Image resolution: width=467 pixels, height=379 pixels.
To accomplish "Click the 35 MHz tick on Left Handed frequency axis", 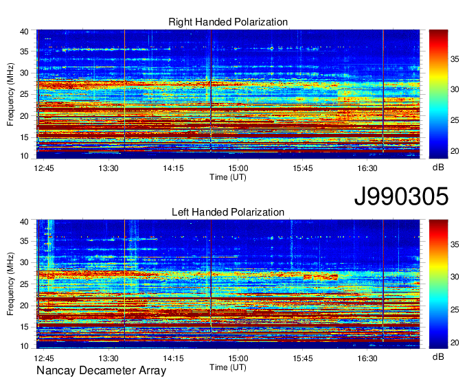I will click(24, 241).
